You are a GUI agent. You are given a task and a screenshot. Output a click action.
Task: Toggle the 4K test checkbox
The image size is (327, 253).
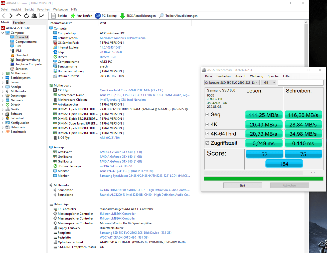pyautogui.click(x=207, y=124)
